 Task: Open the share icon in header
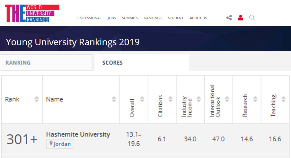(229, 18)
